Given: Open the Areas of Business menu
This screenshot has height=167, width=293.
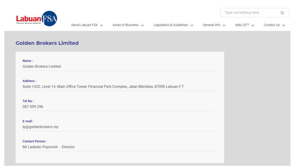Looking at the screenshot, I should tap(126, 25).
